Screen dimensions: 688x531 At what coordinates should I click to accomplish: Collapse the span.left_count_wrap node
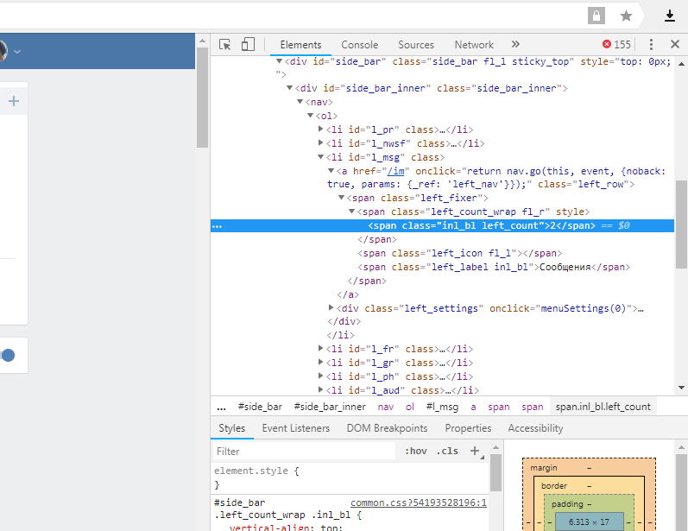pos(352,211)
